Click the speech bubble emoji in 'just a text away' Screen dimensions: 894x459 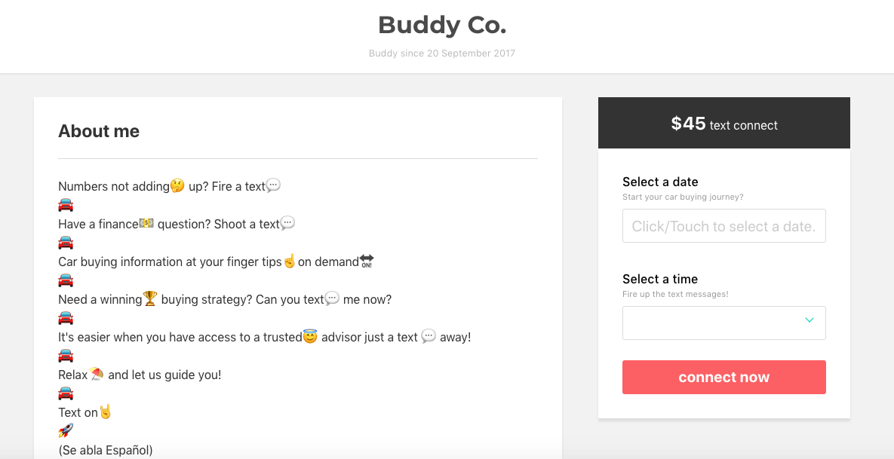tap(428, 336)
